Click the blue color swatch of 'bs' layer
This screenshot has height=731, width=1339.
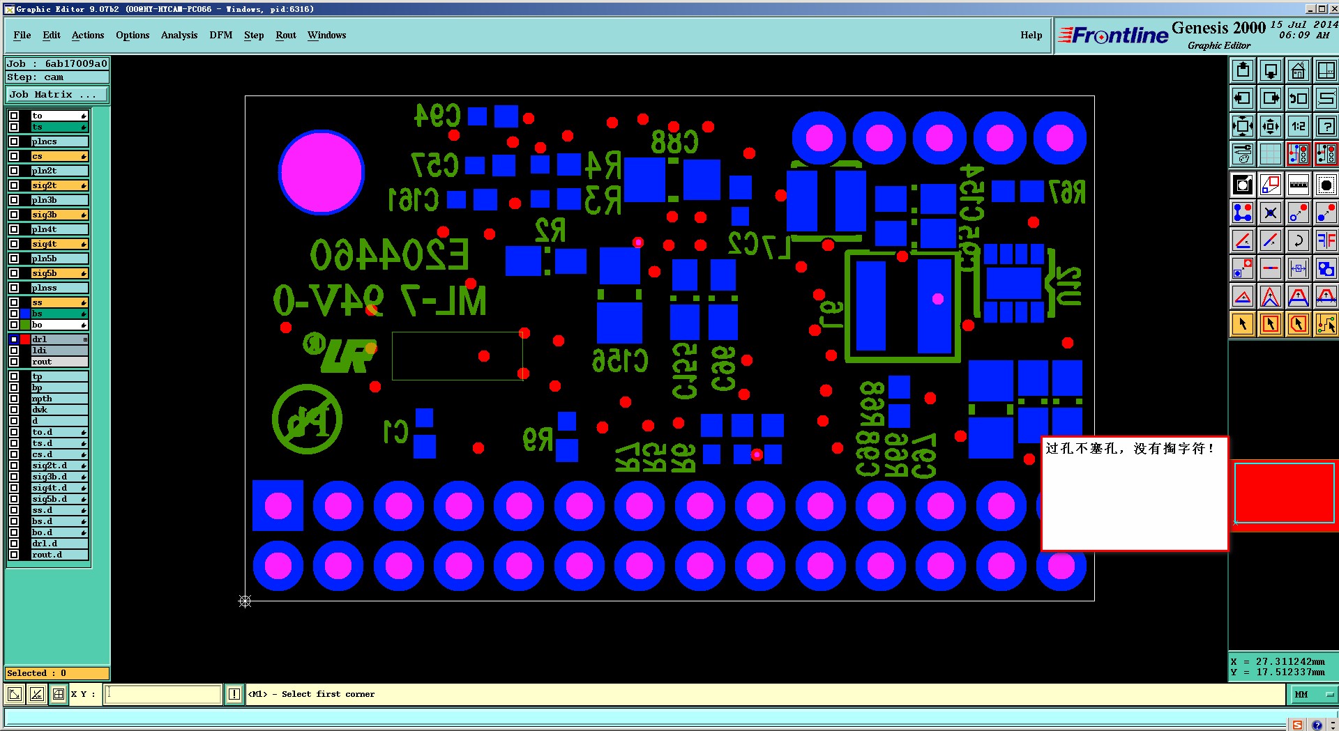tap(25, 314)
